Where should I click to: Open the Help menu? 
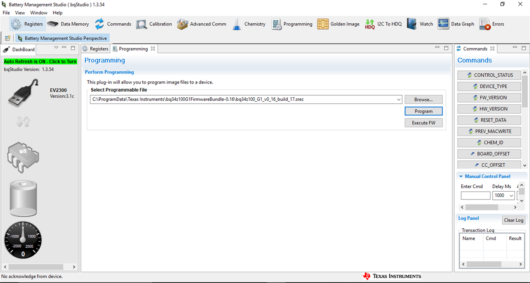pyautogui.click(x=57, y=12)
